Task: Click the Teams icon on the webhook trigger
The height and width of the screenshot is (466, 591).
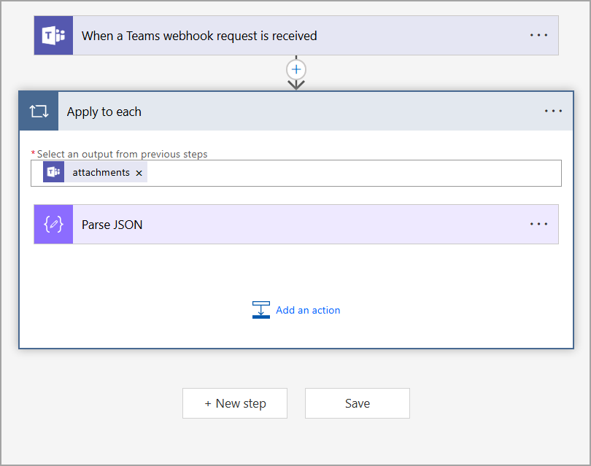Action: click(53, 36)
